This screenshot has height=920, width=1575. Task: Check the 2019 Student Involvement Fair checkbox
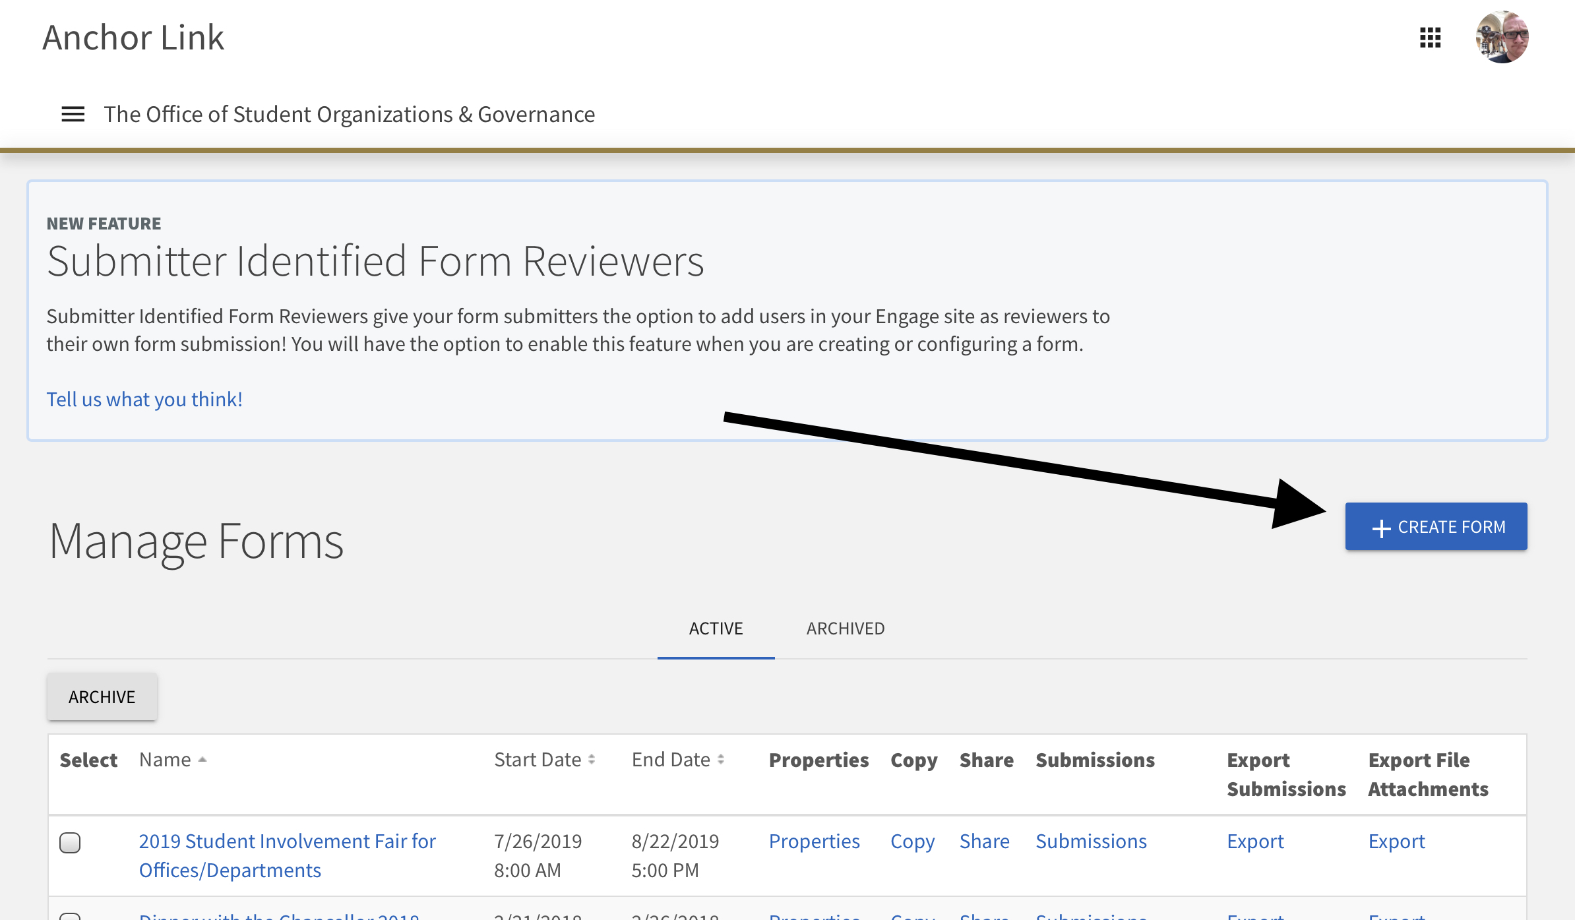pos(70,843)
